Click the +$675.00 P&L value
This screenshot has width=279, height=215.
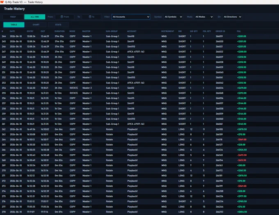(x=242, y=88)
